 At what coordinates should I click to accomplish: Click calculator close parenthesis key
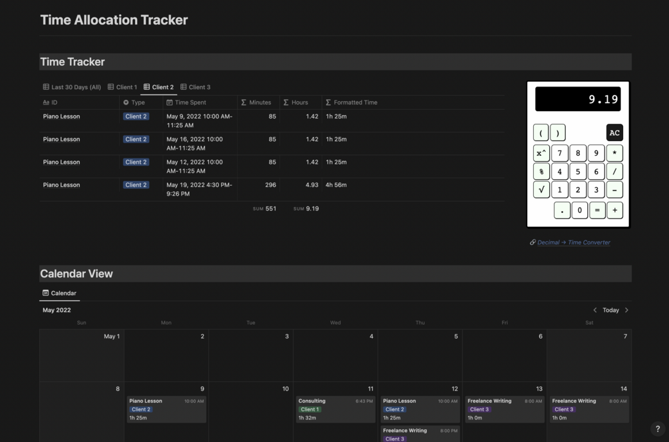click(x=558, y=132)
